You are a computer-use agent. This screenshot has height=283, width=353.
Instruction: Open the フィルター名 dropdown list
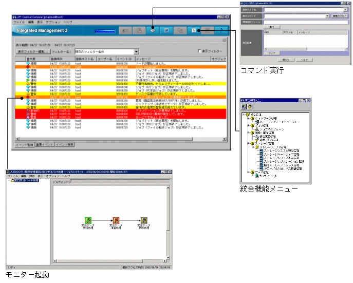[136, 51]
